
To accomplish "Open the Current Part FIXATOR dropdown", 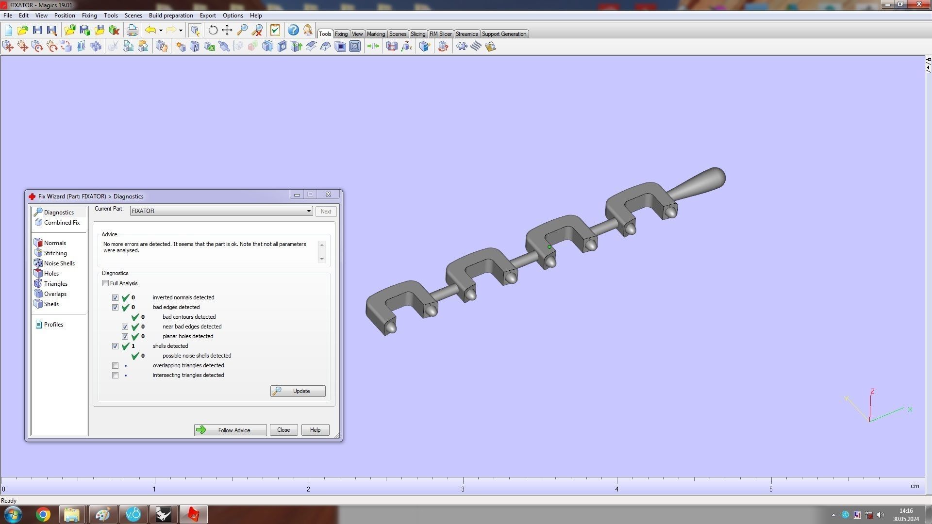I will click(308, 211).
